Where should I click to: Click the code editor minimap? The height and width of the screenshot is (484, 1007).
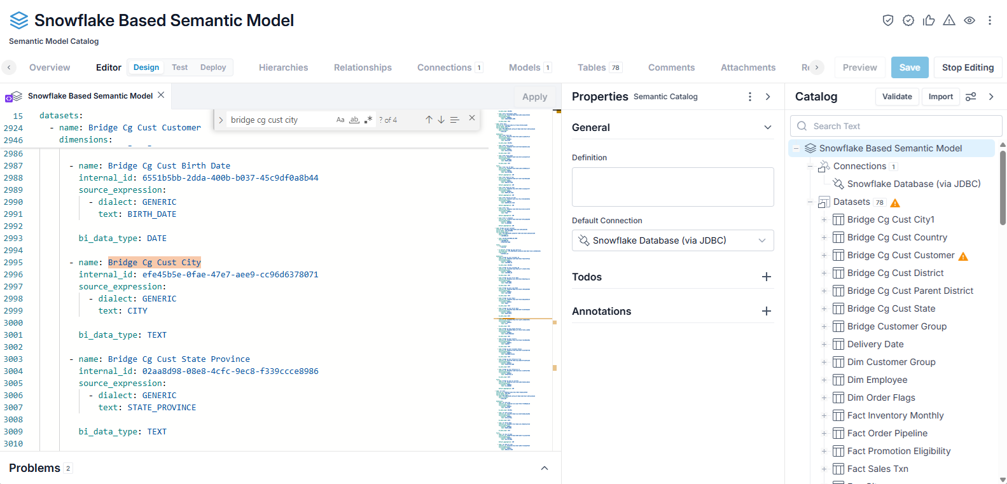tap(523, 280)
